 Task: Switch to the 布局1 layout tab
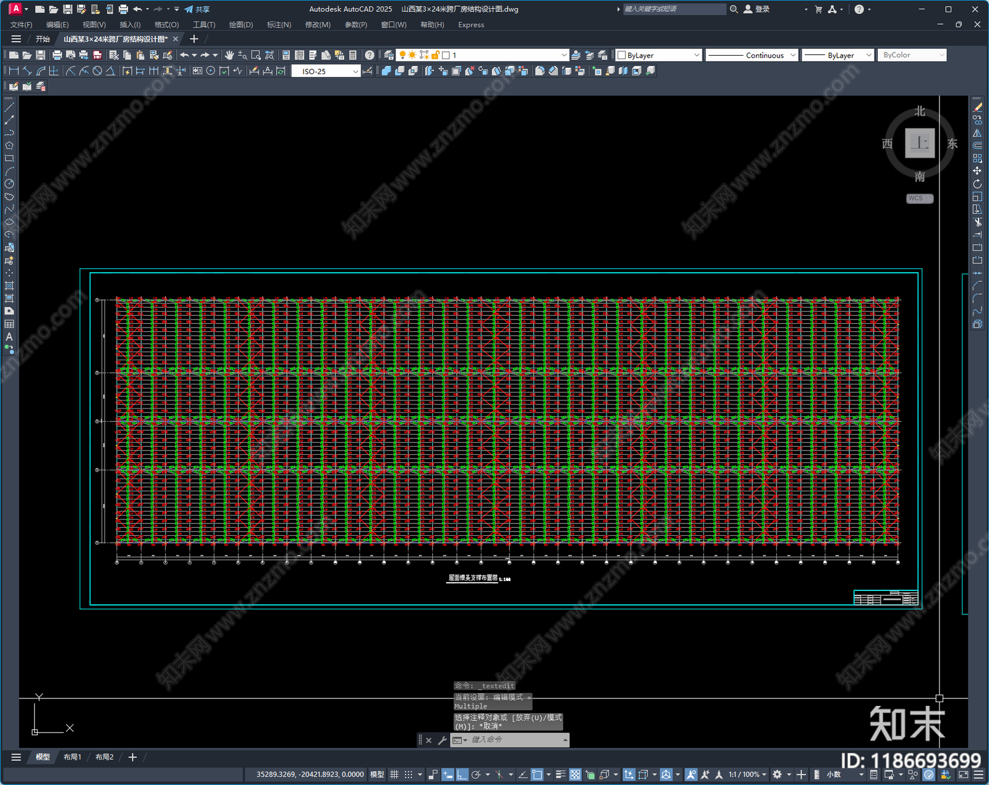[x=72, y=757]
